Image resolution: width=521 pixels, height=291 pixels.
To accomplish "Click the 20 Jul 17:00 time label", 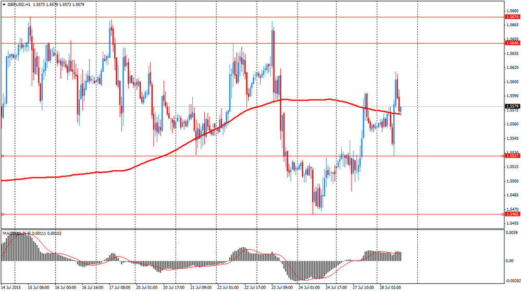I will [x=174, y=287].
